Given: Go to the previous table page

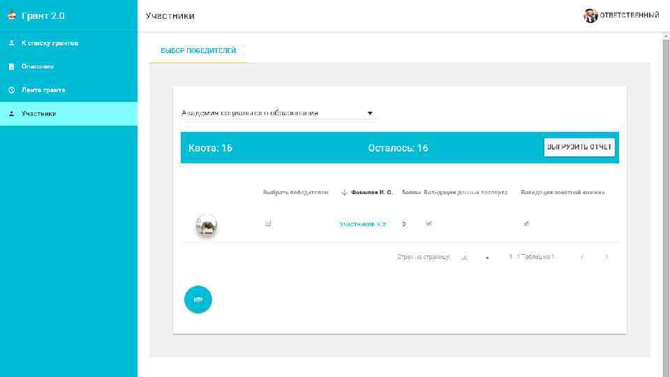Looking at the screenshot, I should click(x=582, y=257).
